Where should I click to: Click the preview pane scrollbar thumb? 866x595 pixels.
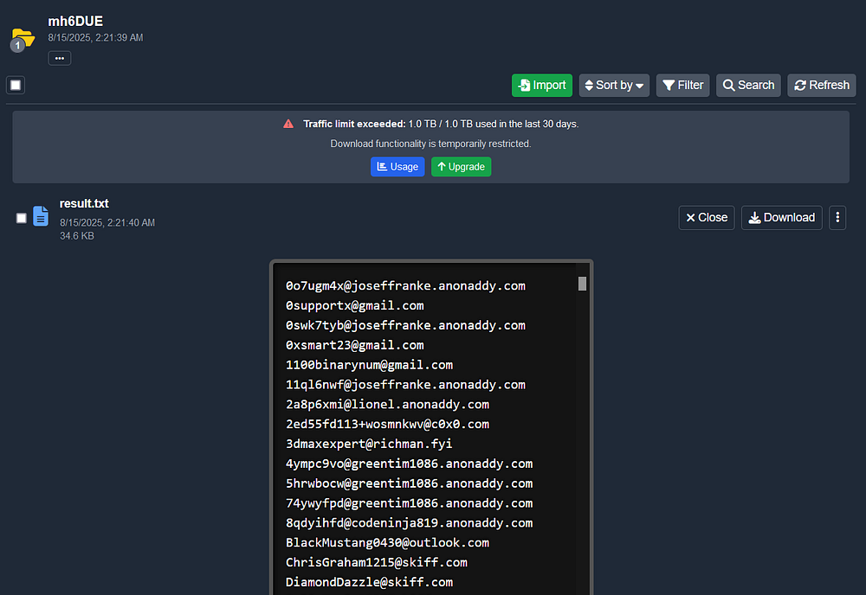582,284
